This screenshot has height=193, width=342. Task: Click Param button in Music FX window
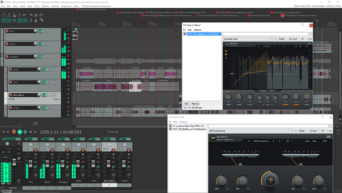point(282,39)
